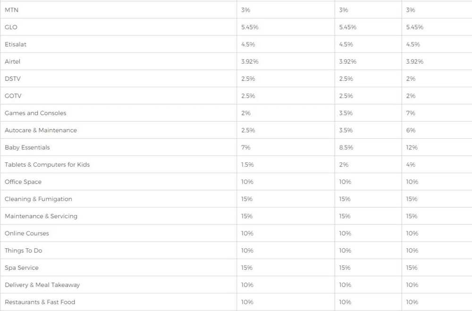The height and width of the screenshot is (311, 472).
Task: Click Delivery & Meal Takeaway text
Action: (x=42, y=285)
